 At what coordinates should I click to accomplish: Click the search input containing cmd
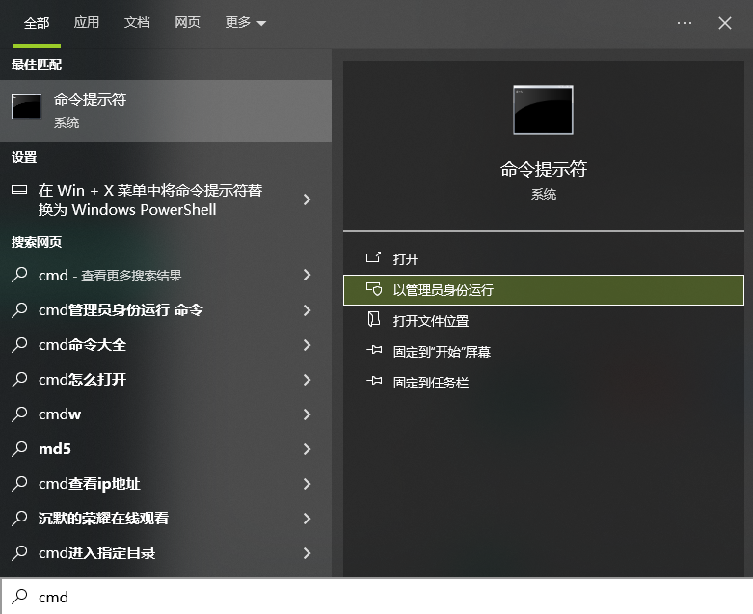point(376,597)
